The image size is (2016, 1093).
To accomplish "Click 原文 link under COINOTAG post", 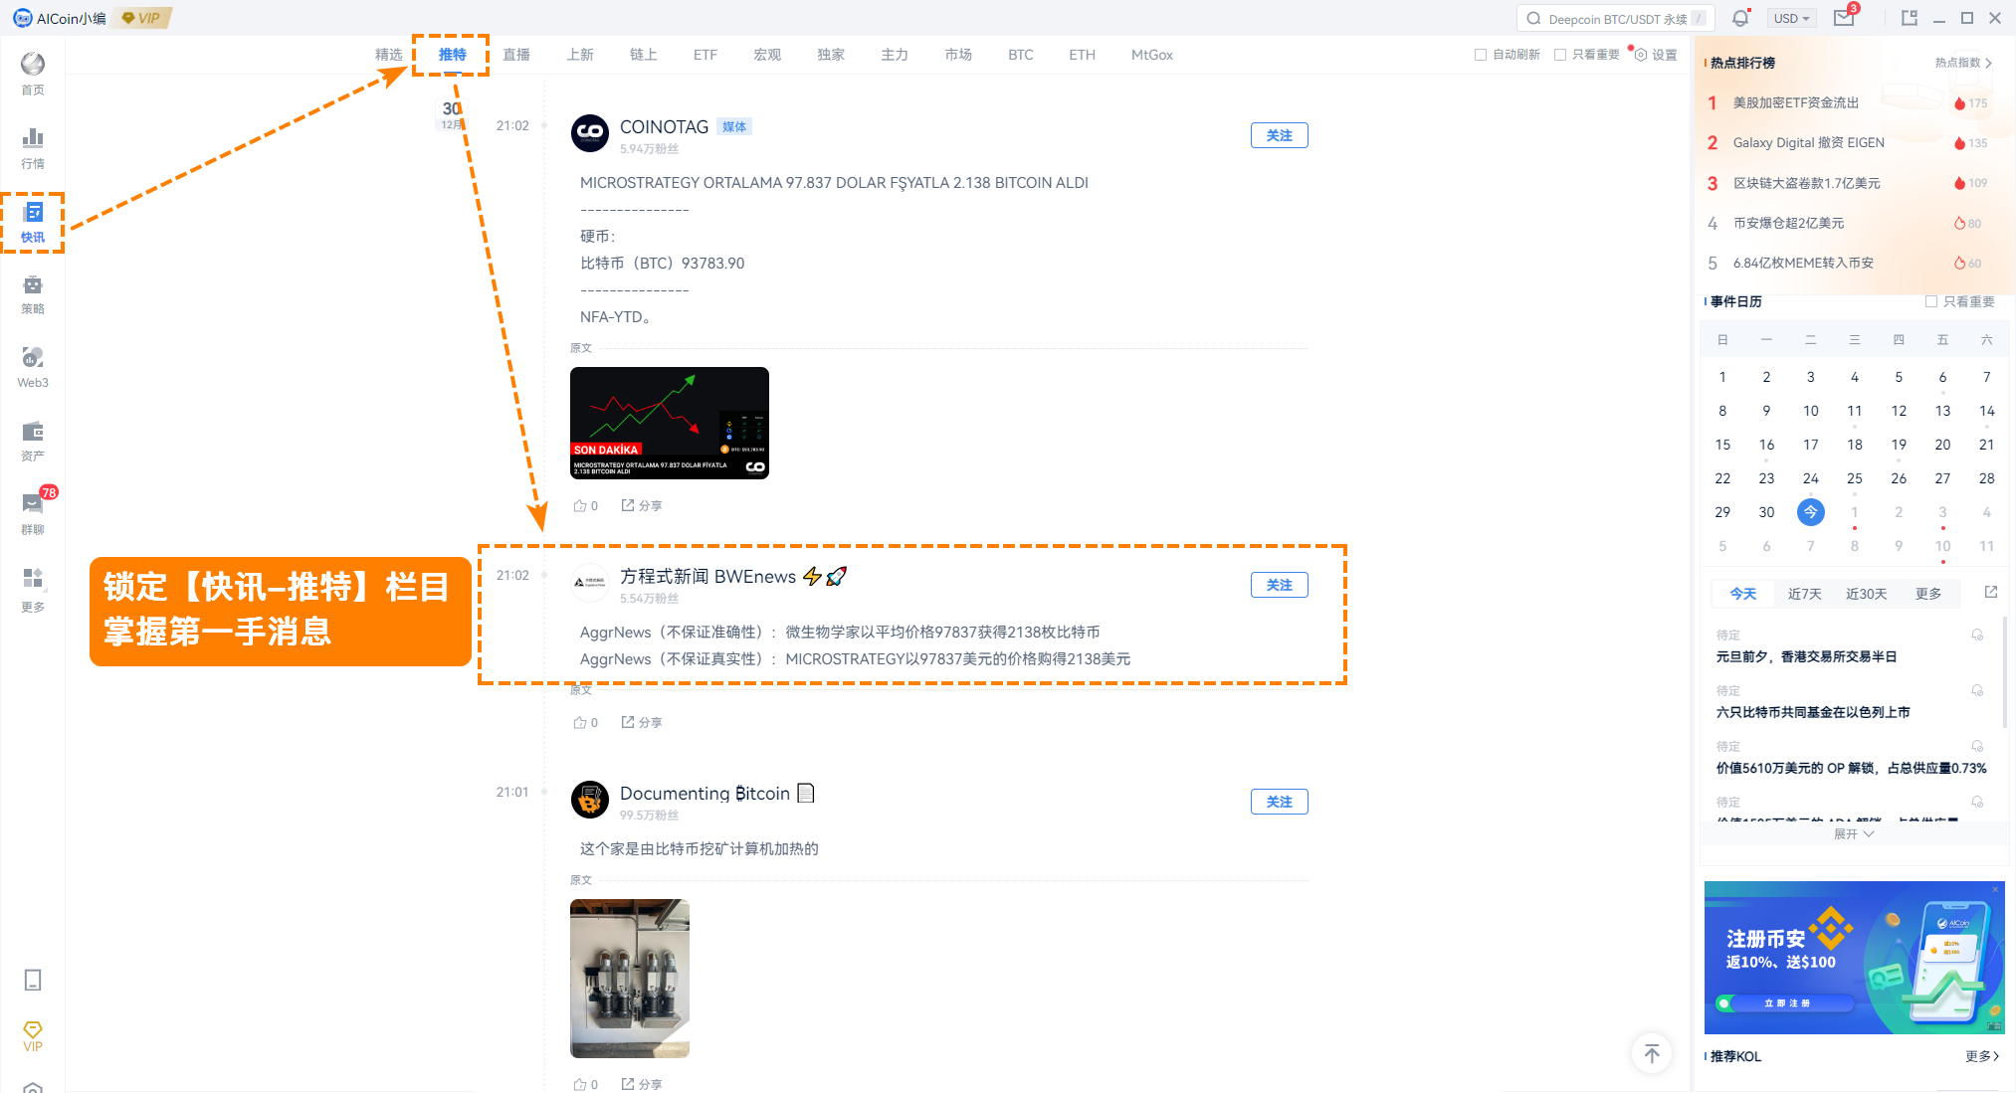I will point(581,348).
